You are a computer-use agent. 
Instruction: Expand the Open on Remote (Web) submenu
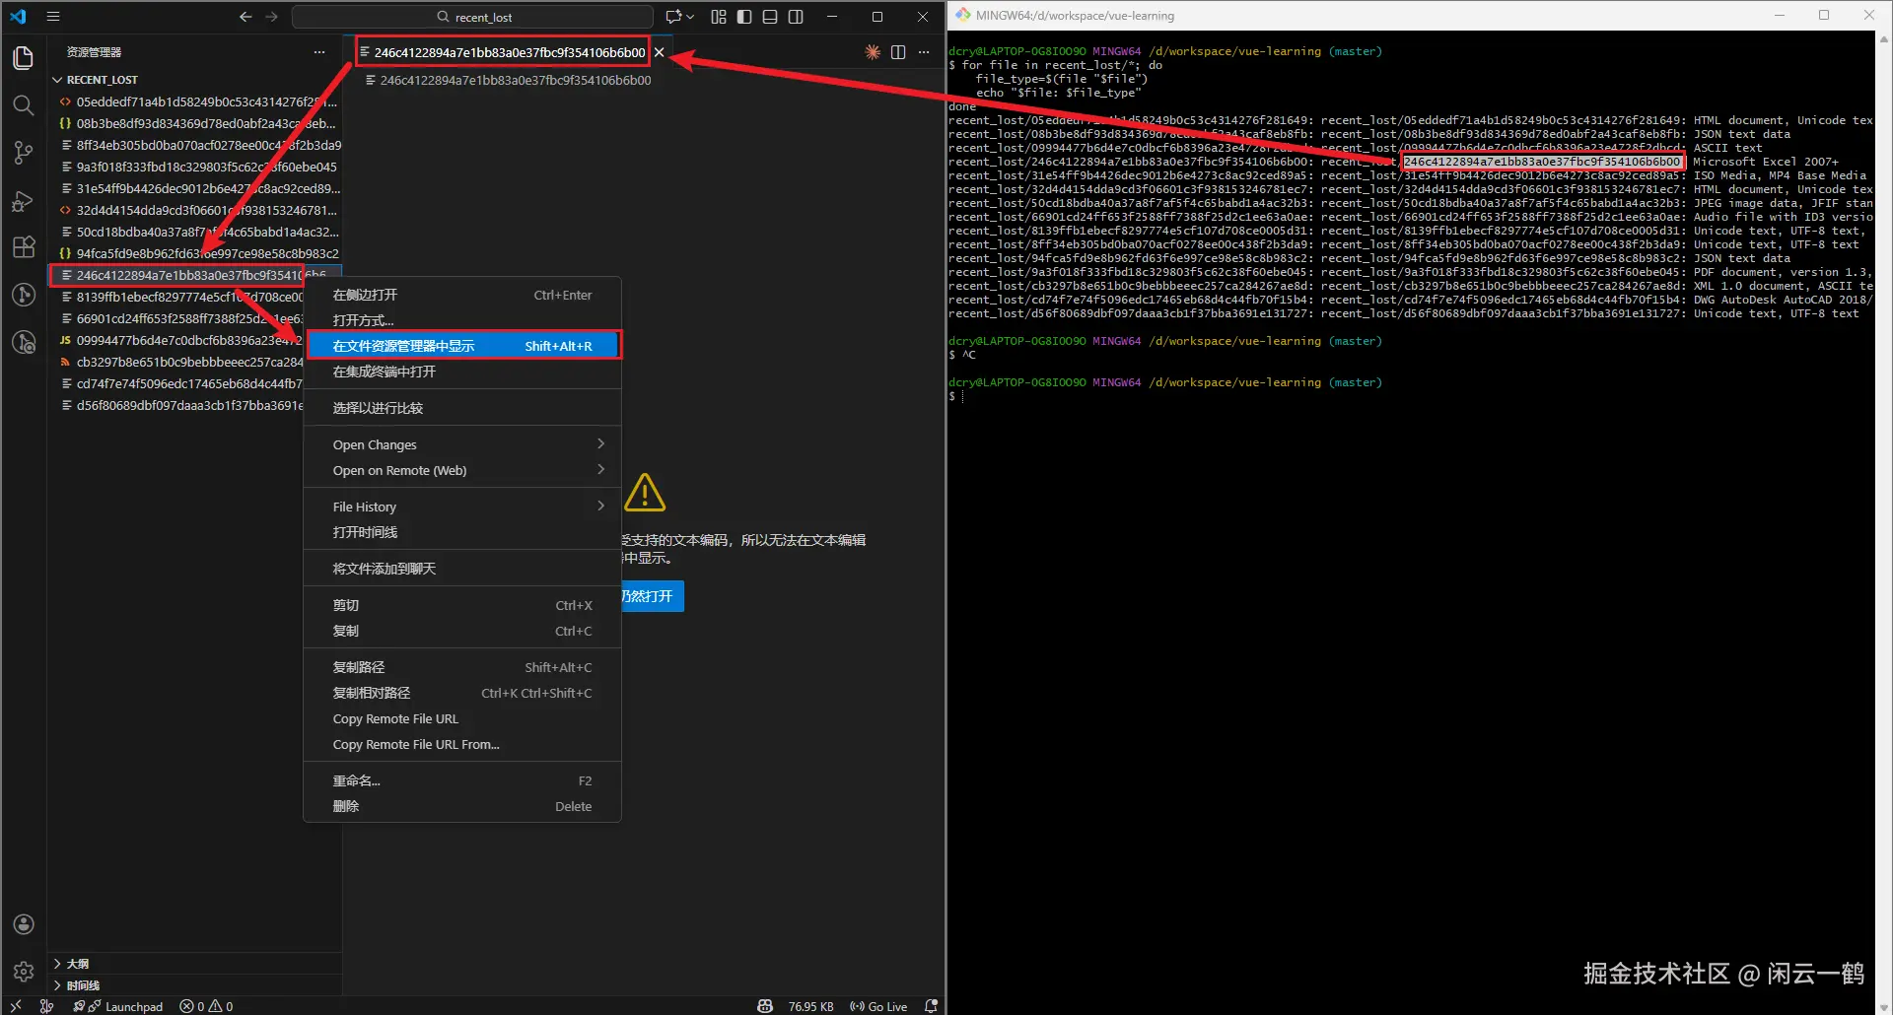462,470
